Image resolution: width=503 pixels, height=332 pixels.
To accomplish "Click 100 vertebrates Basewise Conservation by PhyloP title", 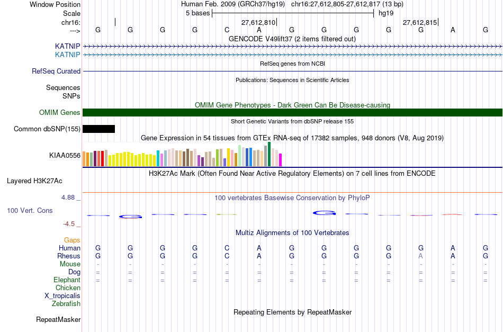I will [292, 198].
